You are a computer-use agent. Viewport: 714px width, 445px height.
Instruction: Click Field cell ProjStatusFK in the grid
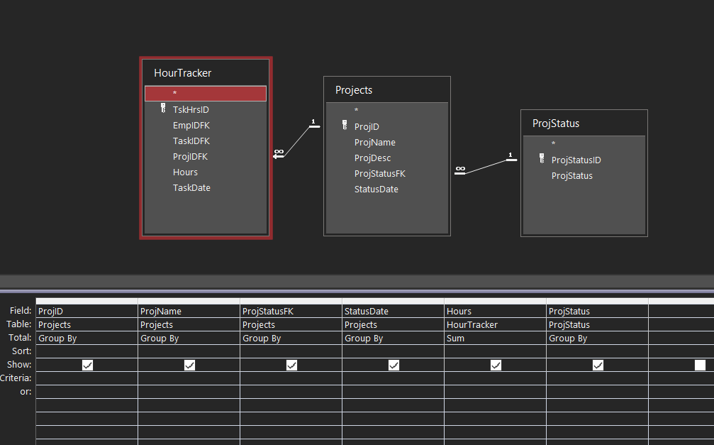291,311
